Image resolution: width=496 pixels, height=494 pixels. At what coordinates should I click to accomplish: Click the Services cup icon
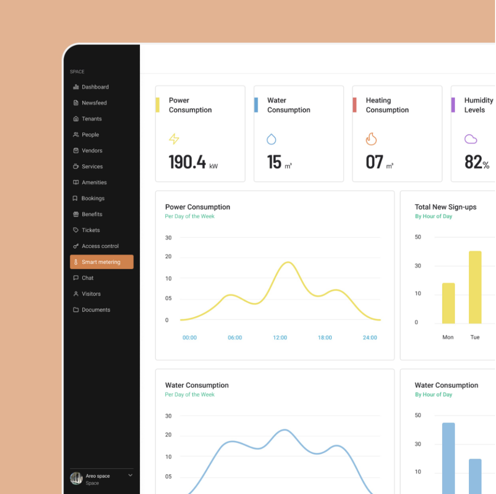[x=76, y=166]
